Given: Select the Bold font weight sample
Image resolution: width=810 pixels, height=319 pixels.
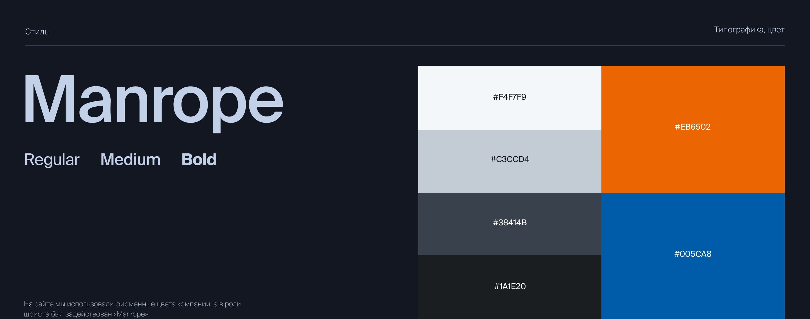Looking at the screenshot, I should (x=199, y=159).
